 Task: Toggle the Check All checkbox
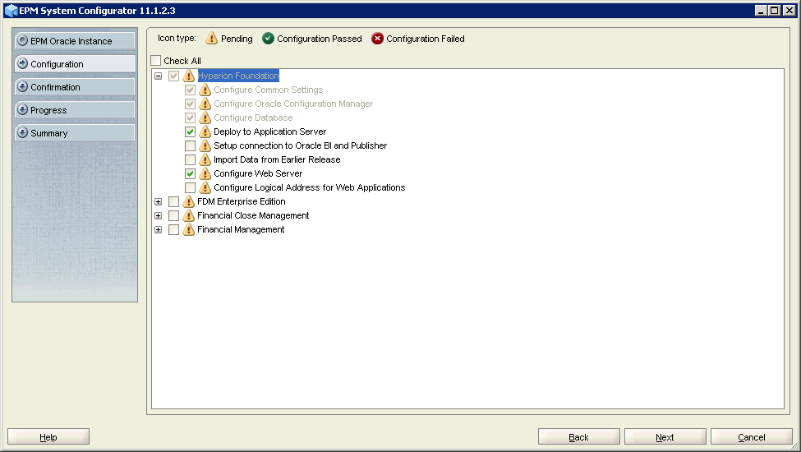click(156, 60)
